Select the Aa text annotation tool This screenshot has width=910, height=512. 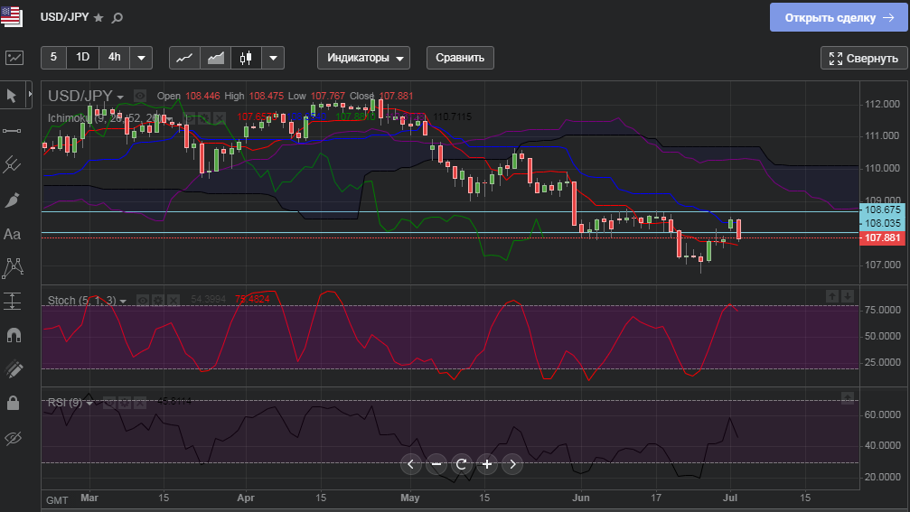pos(12,234)
